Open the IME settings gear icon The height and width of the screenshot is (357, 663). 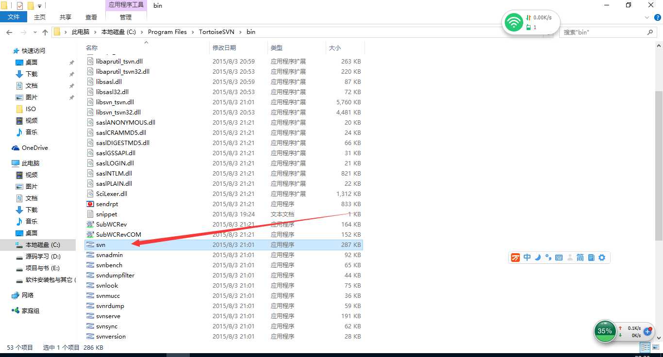[602, 258]
